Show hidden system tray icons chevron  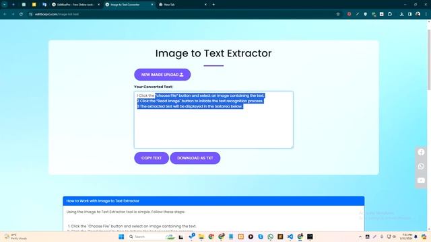pyautogui.click(x=360, y=237)
